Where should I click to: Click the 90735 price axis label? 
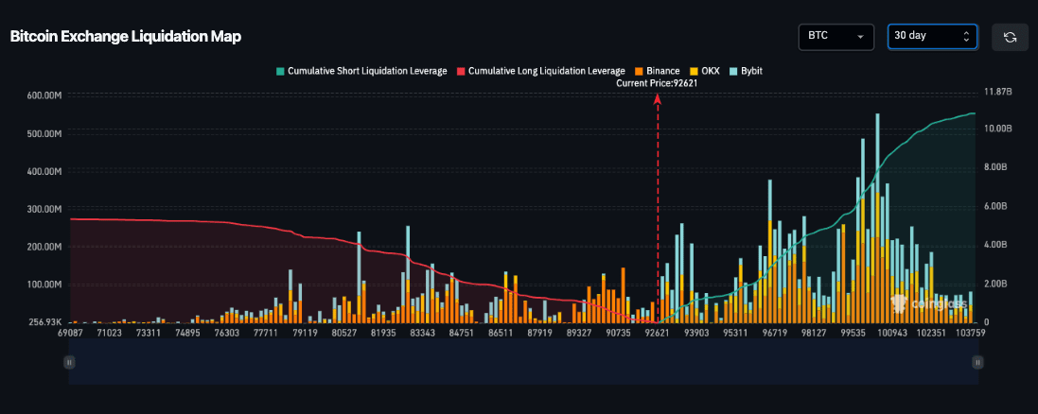(618, 334)
